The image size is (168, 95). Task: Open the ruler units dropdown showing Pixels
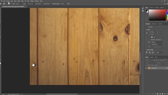click(159, 53)
